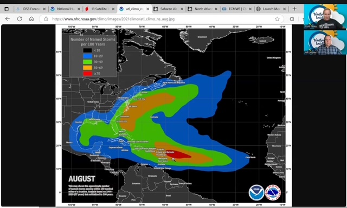The height and width of the screenshot is (208, 347).
Task: Click the refresh-style icon right of address bar
Action: 292,19
